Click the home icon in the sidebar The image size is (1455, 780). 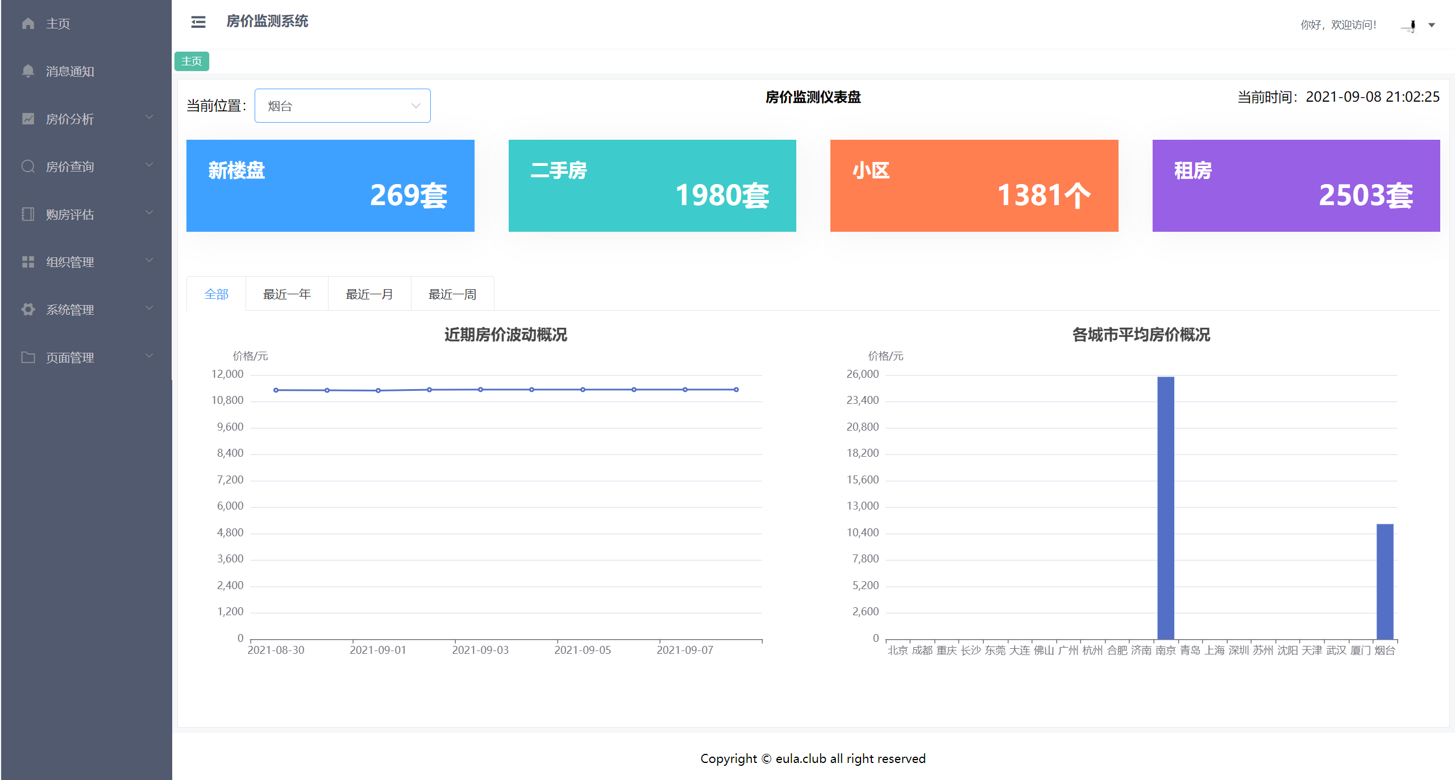click(x=28, y=23)
